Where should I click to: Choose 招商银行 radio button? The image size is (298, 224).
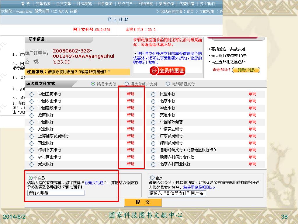pyautogui.click(x=31, y=116)
